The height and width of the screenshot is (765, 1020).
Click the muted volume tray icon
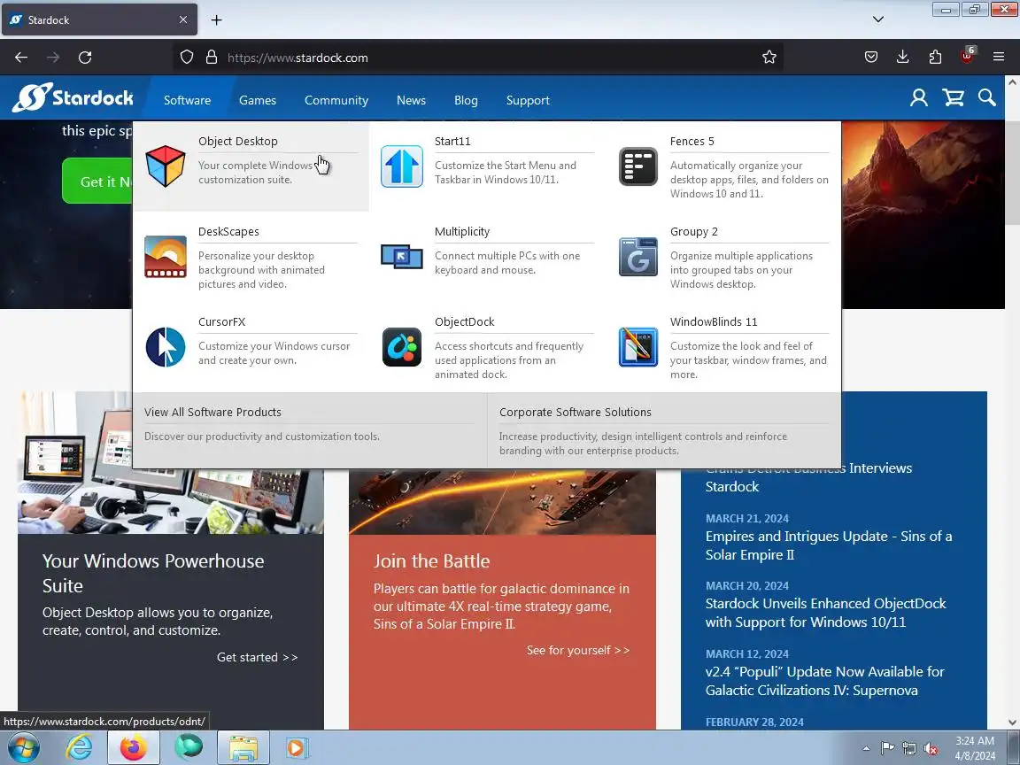[x=931, y=749]
